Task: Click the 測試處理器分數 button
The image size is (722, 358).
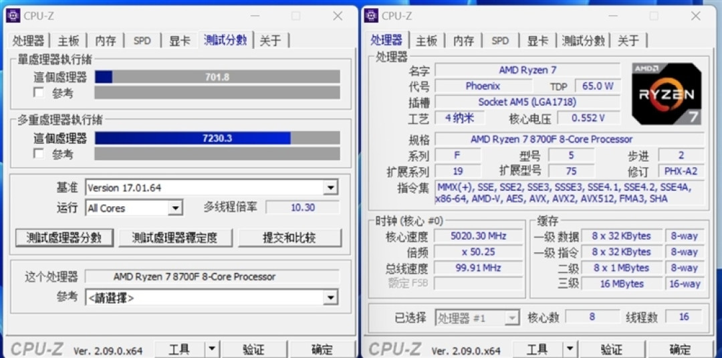Action: click(64, 238)
